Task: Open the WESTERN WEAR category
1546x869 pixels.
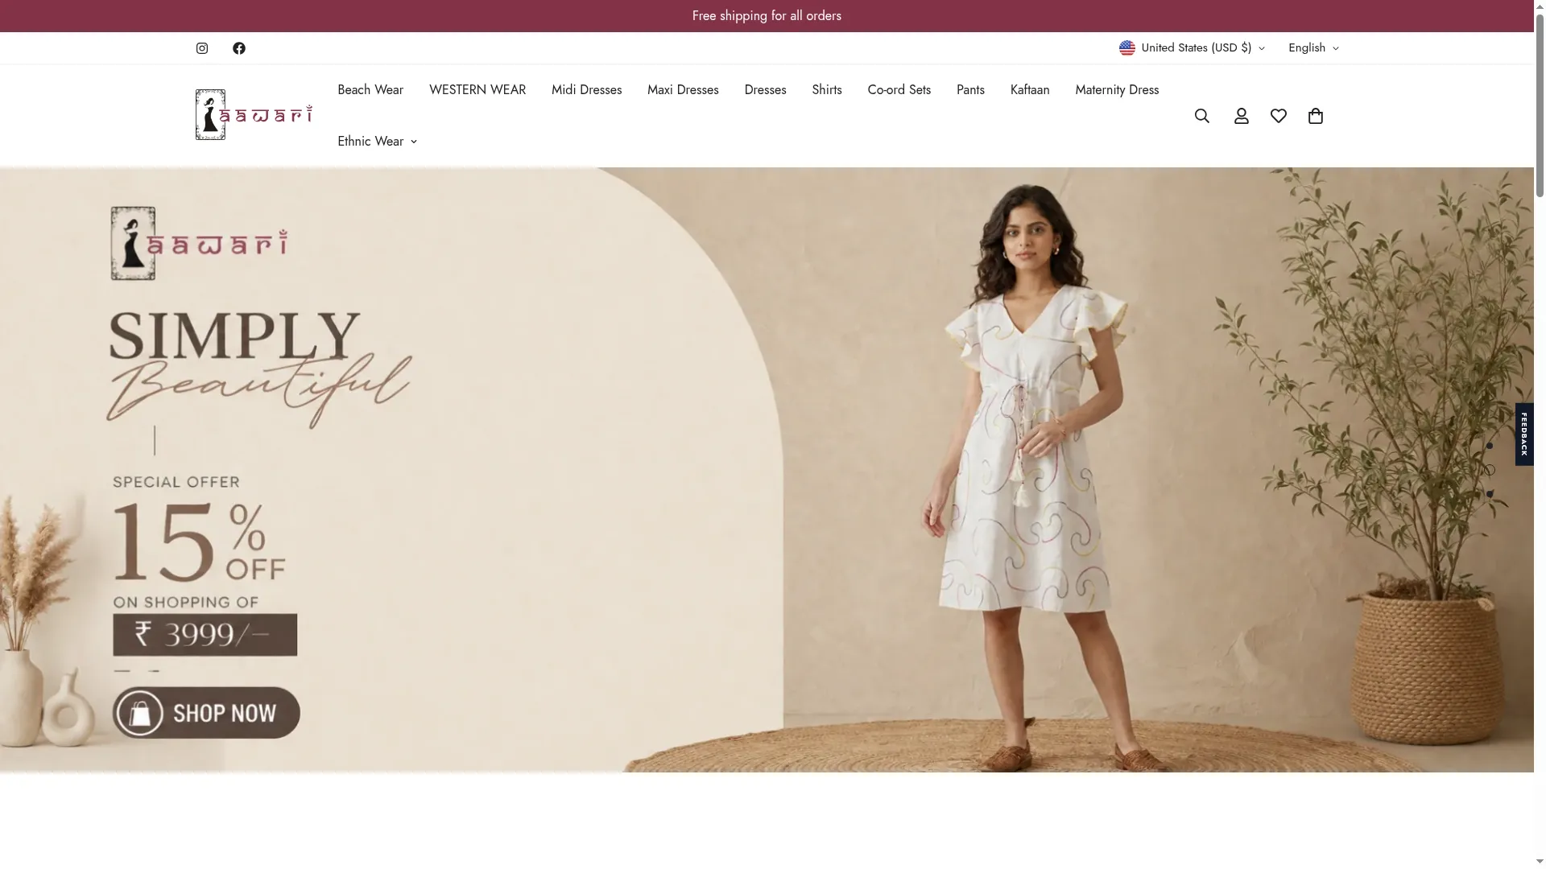Action: [477, 90]
